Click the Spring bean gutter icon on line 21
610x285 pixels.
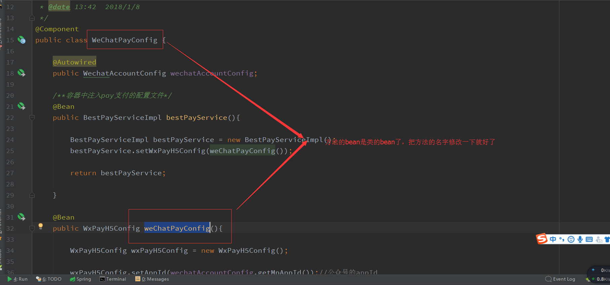(x=21, y=106)
